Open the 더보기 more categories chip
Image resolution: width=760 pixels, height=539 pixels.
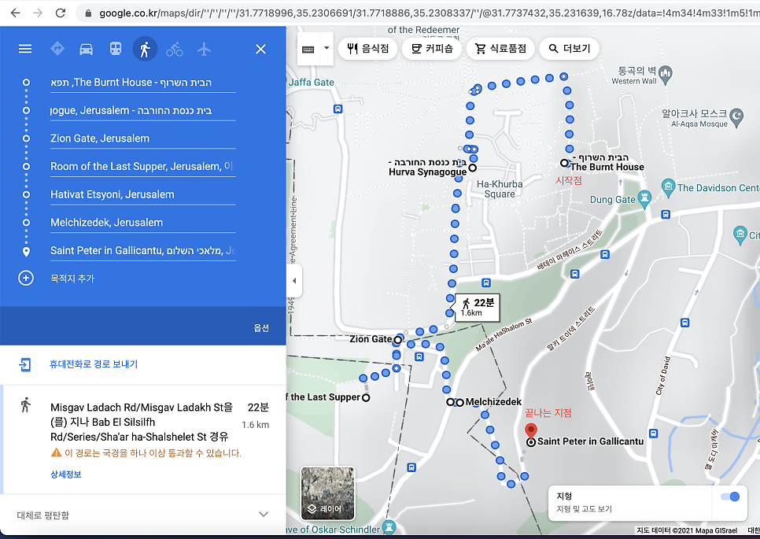pyautogui.click(x=569, y=49)
